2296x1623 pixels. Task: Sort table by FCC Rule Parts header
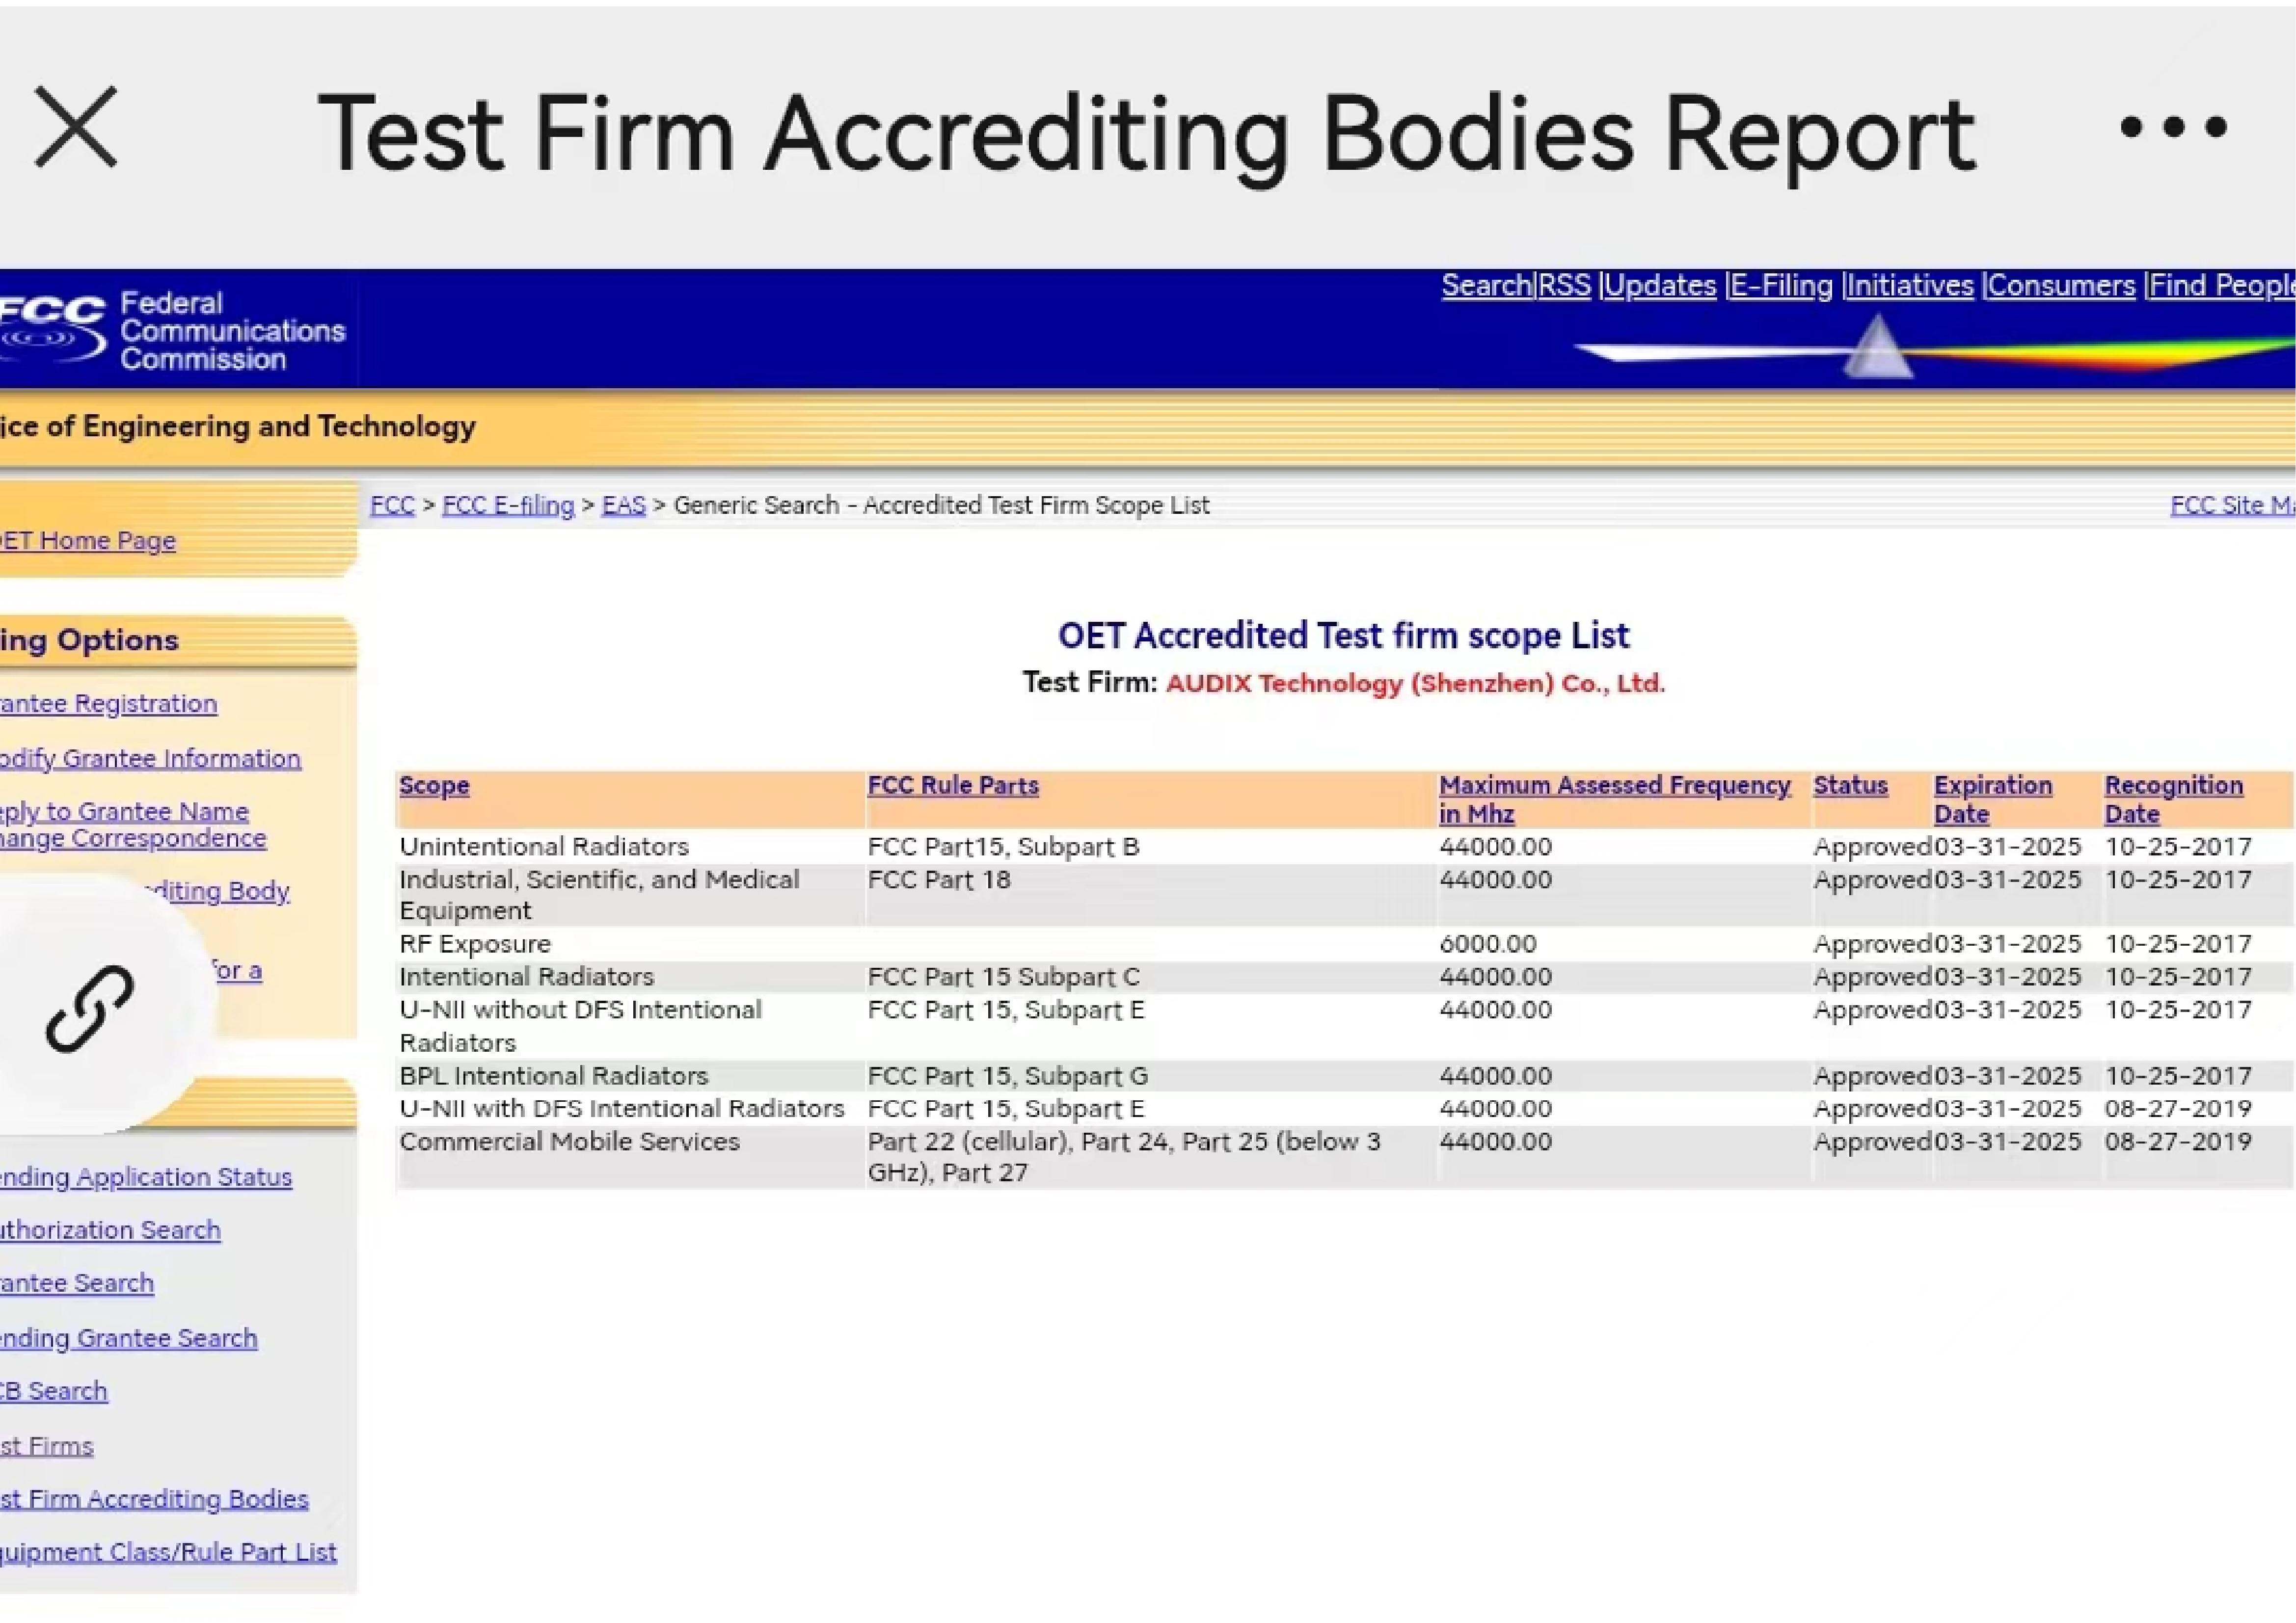(x=953, y=786)
